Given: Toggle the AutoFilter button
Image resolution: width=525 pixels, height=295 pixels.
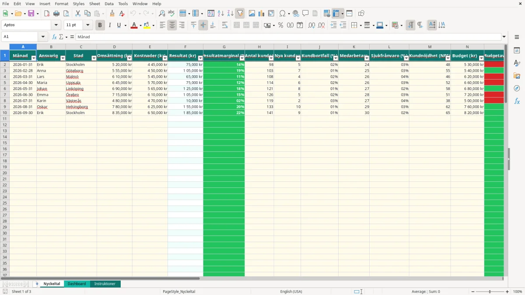Looking at the screenshot, I should tap(240, 14).
